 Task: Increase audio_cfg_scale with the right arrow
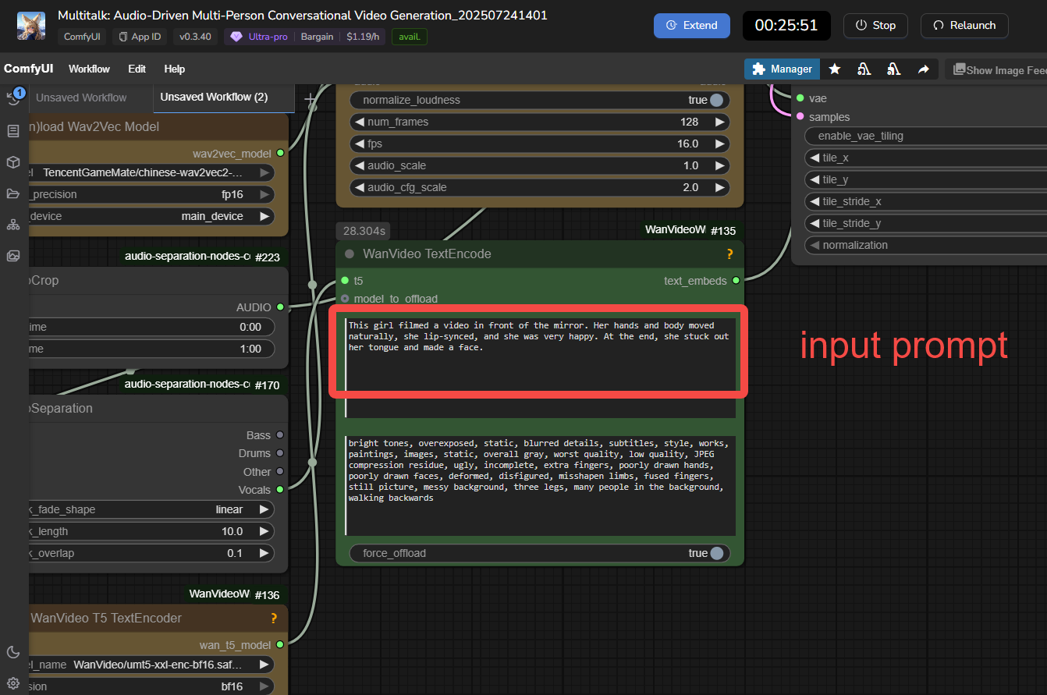pyautogui.click(x=719, y=187)
